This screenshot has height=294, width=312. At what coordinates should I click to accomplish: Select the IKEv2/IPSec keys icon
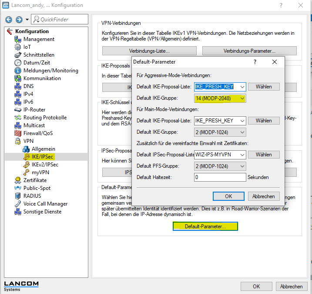click(x=26, y=165)
